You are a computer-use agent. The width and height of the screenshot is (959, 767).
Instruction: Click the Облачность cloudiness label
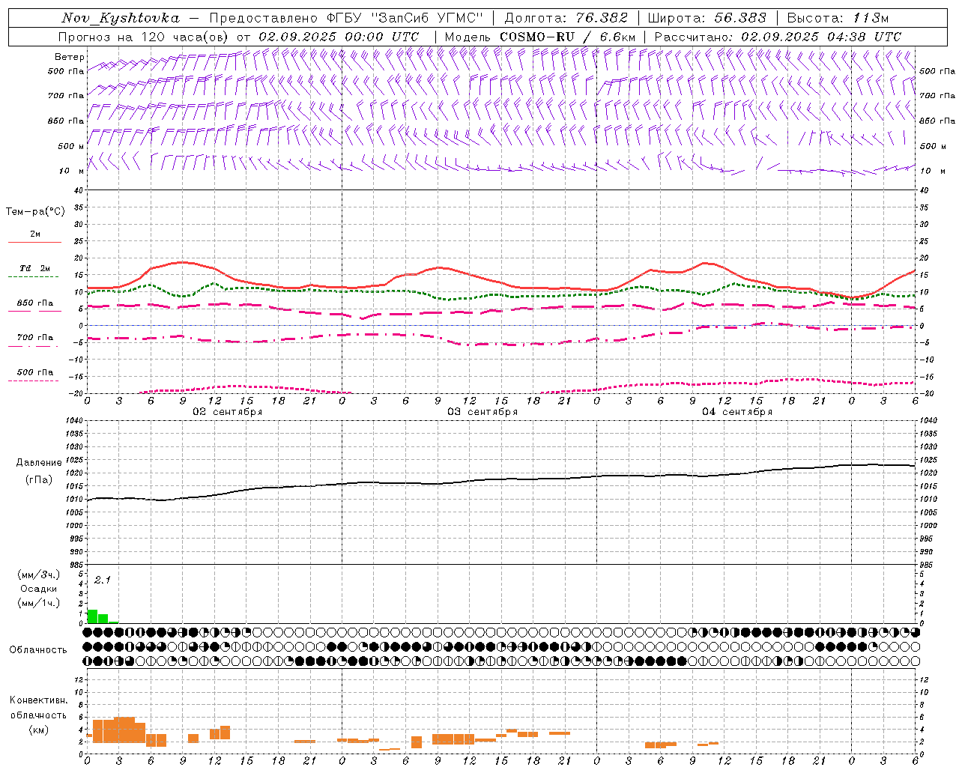pos(37,649)
